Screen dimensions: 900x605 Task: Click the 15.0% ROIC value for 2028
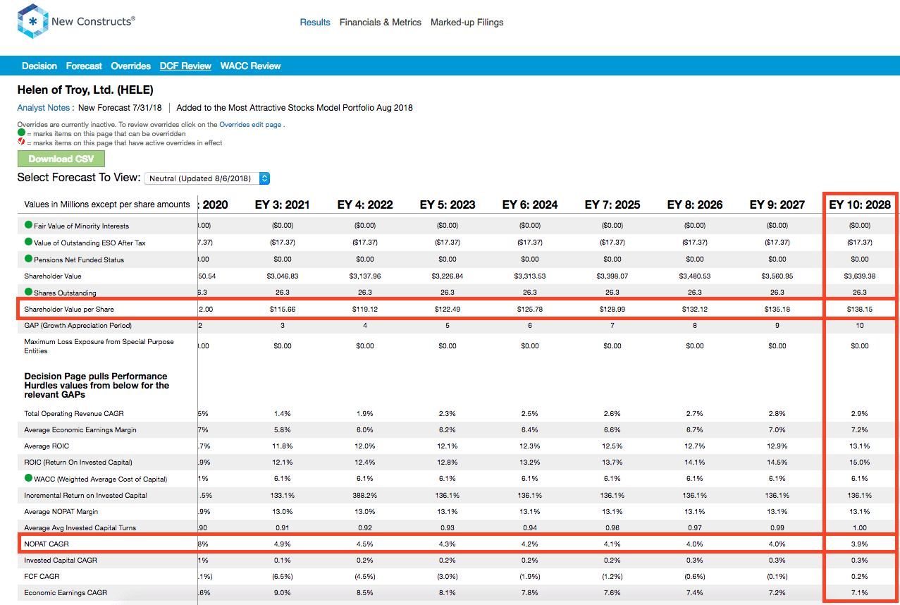[x=860, y=463]
